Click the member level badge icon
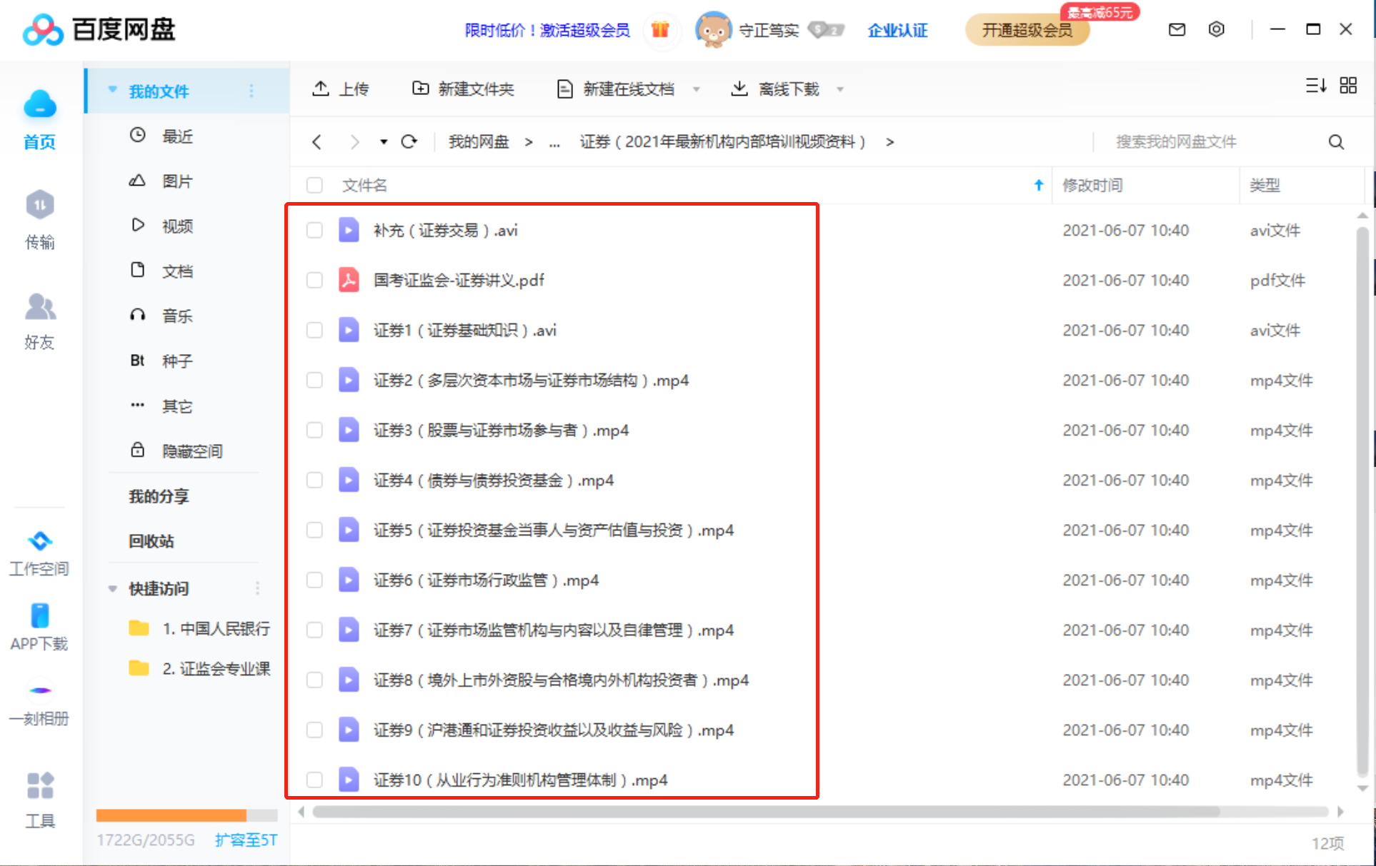Viewport: 1376px width, 866px height. point(826,29)
